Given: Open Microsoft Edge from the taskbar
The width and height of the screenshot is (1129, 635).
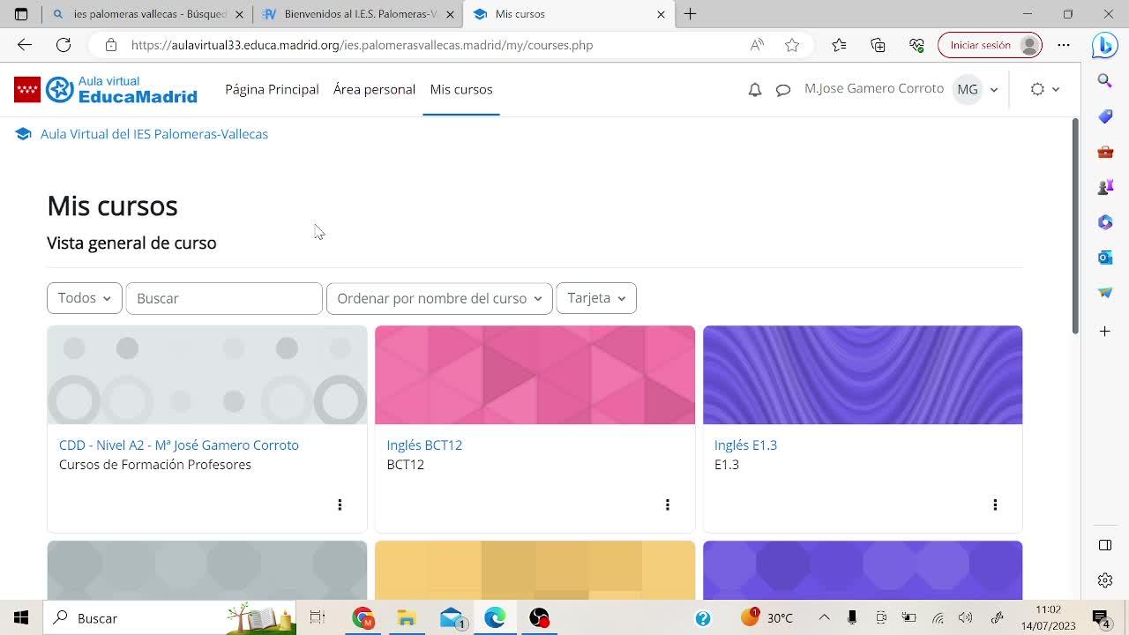Looking at the screenshot, I should [x=495, y=618].
